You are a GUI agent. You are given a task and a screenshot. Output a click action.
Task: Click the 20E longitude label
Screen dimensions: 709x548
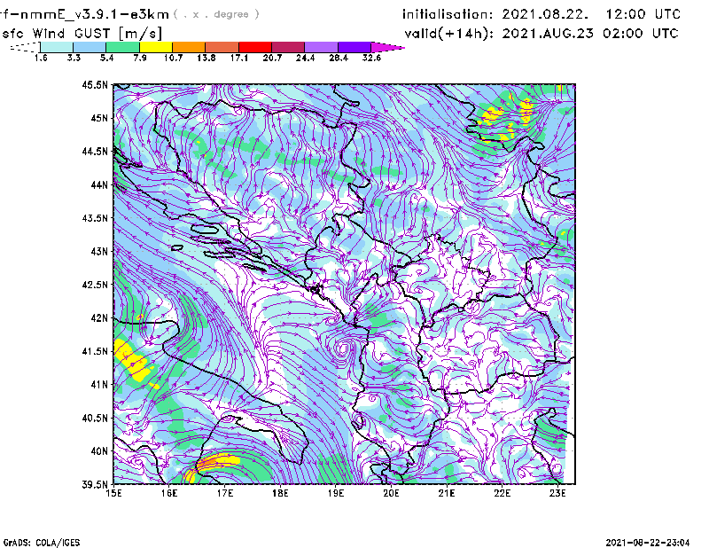[x=391, y=493]
